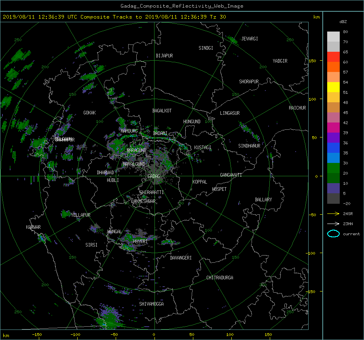Click the DHARWAD city label
Viewport: 364px width, 340px height.
pos(105,173)
